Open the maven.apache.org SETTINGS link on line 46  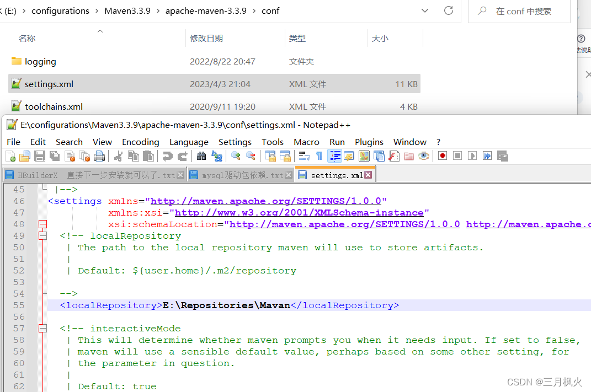click(266, 201)
